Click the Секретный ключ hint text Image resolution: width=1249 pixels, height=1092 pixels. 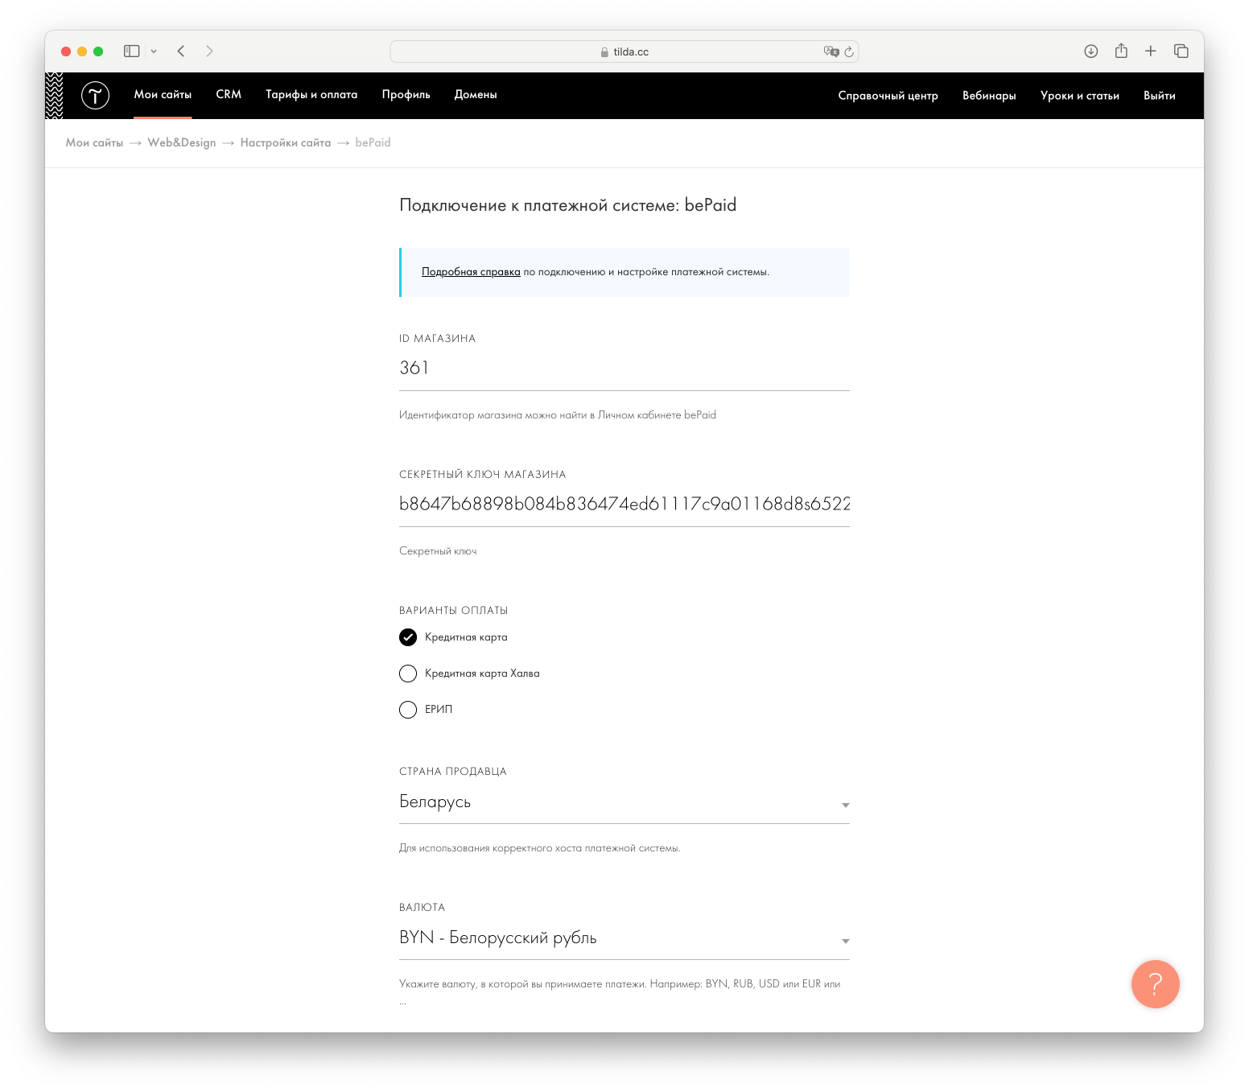(x=438, y=551)
